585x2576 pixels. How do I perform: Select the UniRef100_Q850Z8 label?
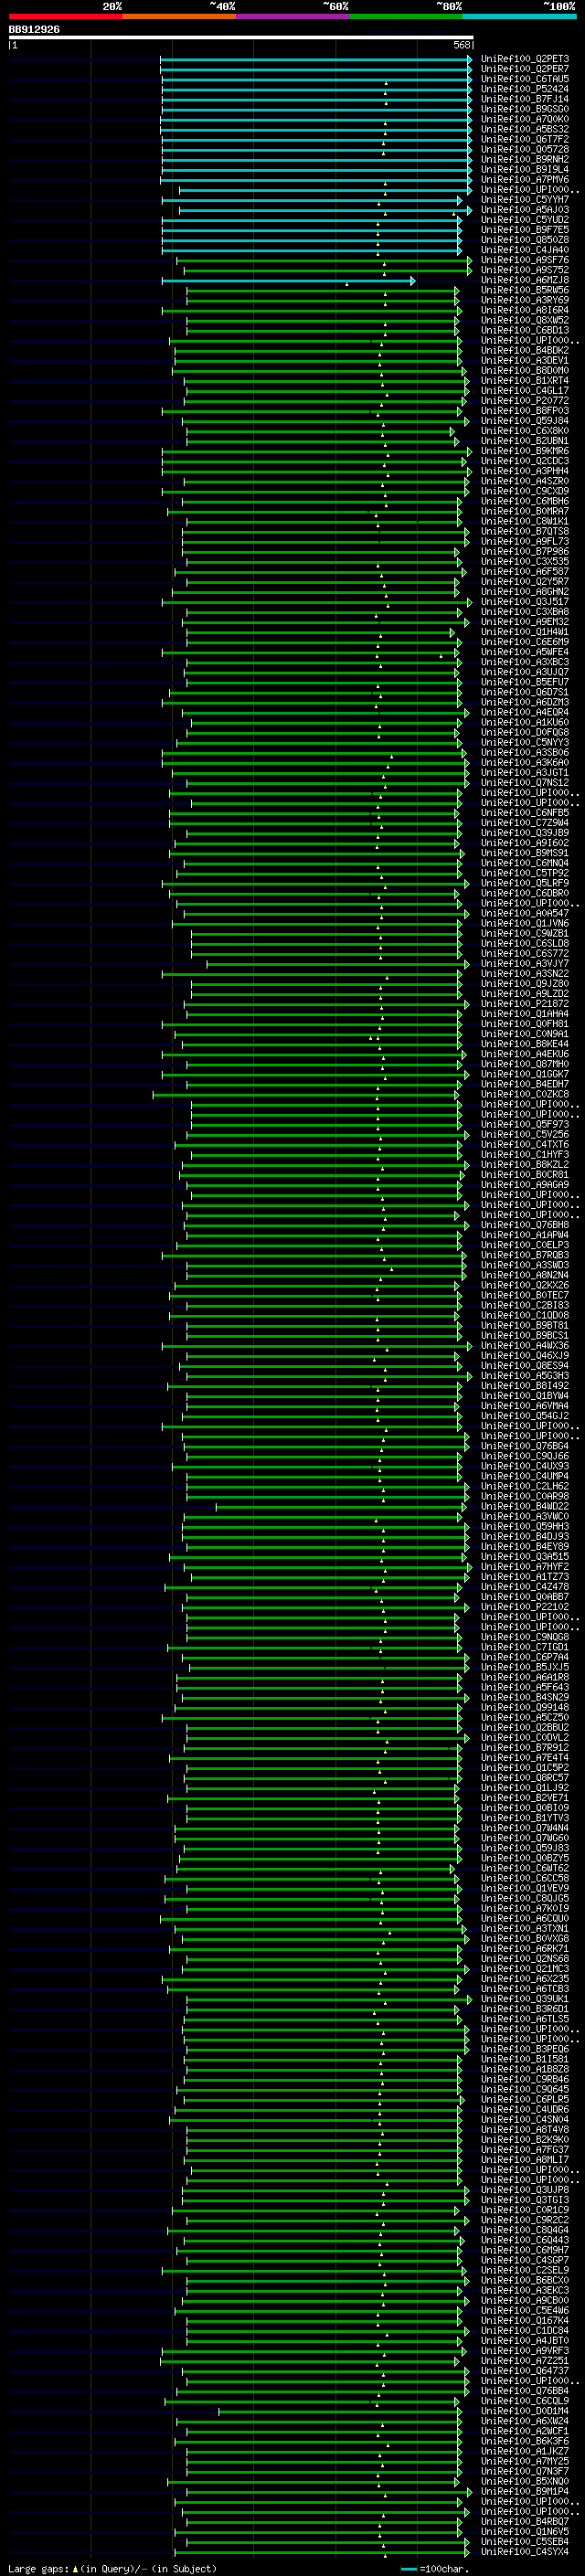(525, 240)
